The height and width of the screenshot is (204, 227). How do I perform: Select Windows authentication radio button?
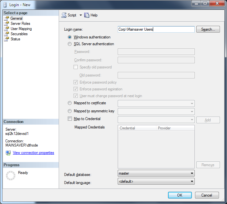tap(70, 37)
